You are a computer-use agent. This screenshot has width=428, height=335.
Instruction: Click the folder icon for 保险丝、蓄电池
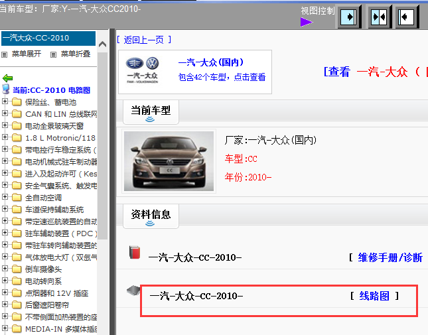(17, 102)
